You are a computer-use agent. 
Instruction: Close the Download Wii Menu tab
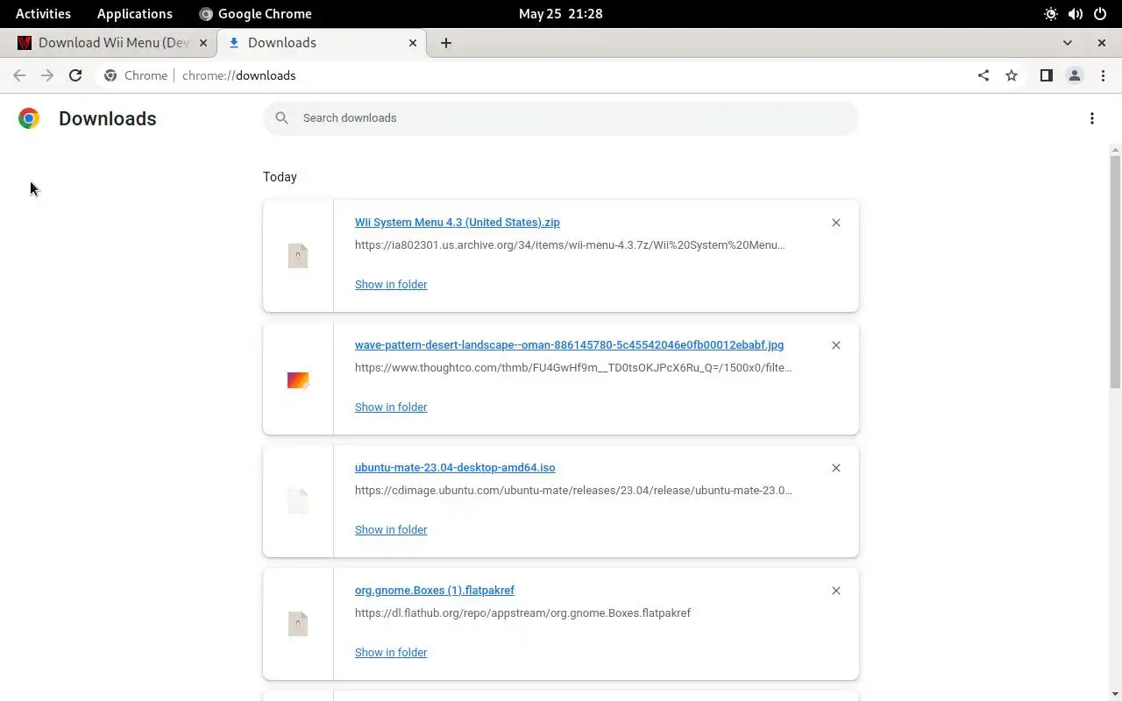(x=203, y=42)
